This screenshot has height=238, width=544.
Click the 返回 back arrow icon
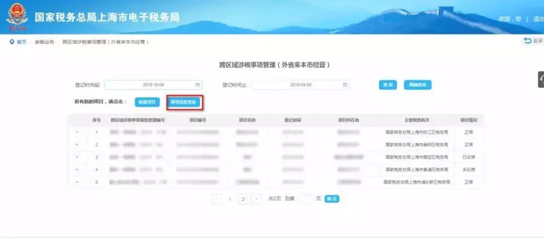(528, 41)
